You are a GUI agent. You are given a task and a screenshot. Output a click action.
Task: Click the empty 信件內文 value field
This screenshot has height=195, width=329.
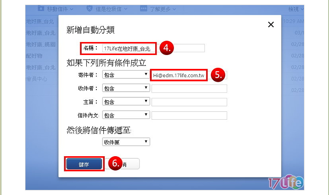click(189, 116)
